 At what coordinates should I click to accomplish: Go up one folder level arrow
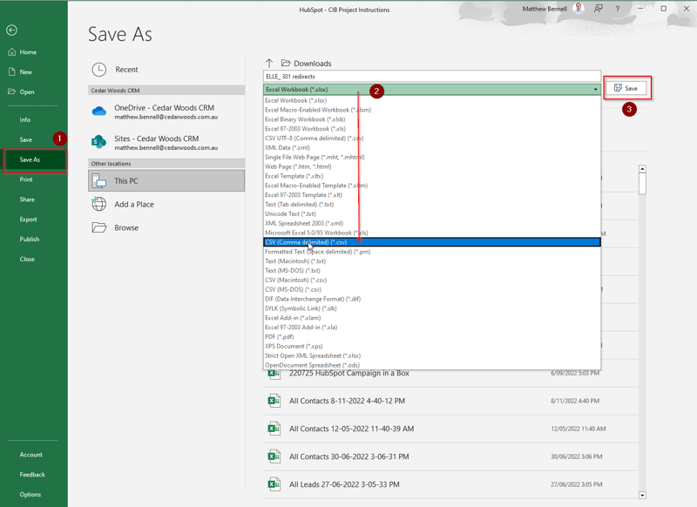(x=269, y=63)
